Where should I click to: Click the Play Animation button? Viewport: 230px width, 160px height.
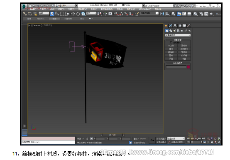tap(196, 138)
